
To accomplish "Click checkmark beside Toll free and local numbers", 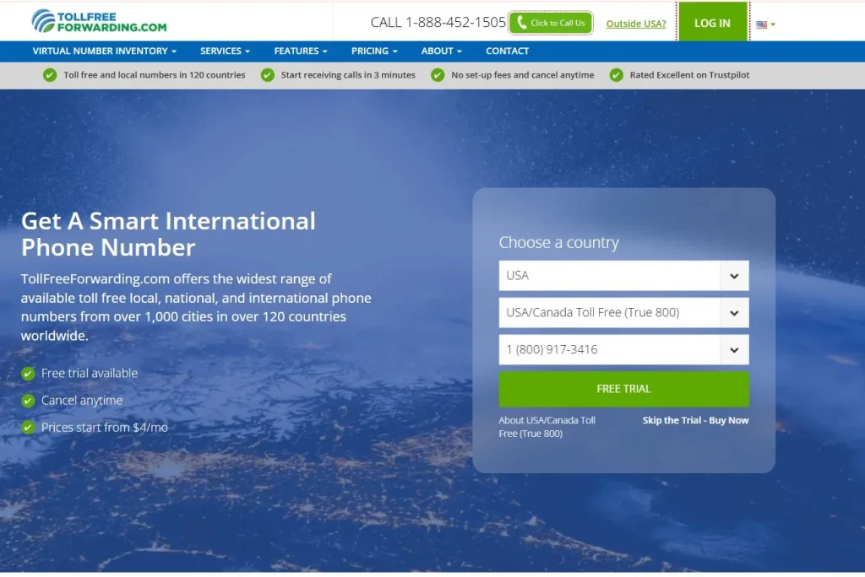I will coord(50,75).
